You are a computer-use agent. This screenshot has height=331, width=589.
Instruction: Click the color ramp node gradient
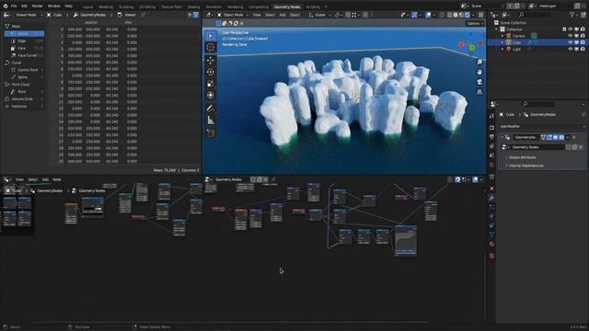92,209
